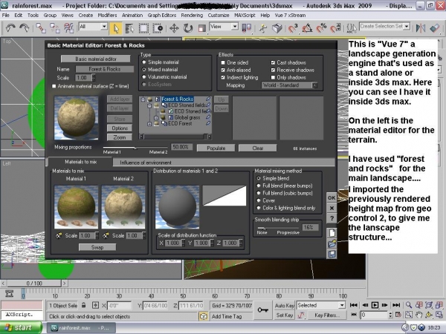Viewport: 446px width, 334px height.
Task: Activate Bind to Space Warp tool
Action: coord(68,28)
